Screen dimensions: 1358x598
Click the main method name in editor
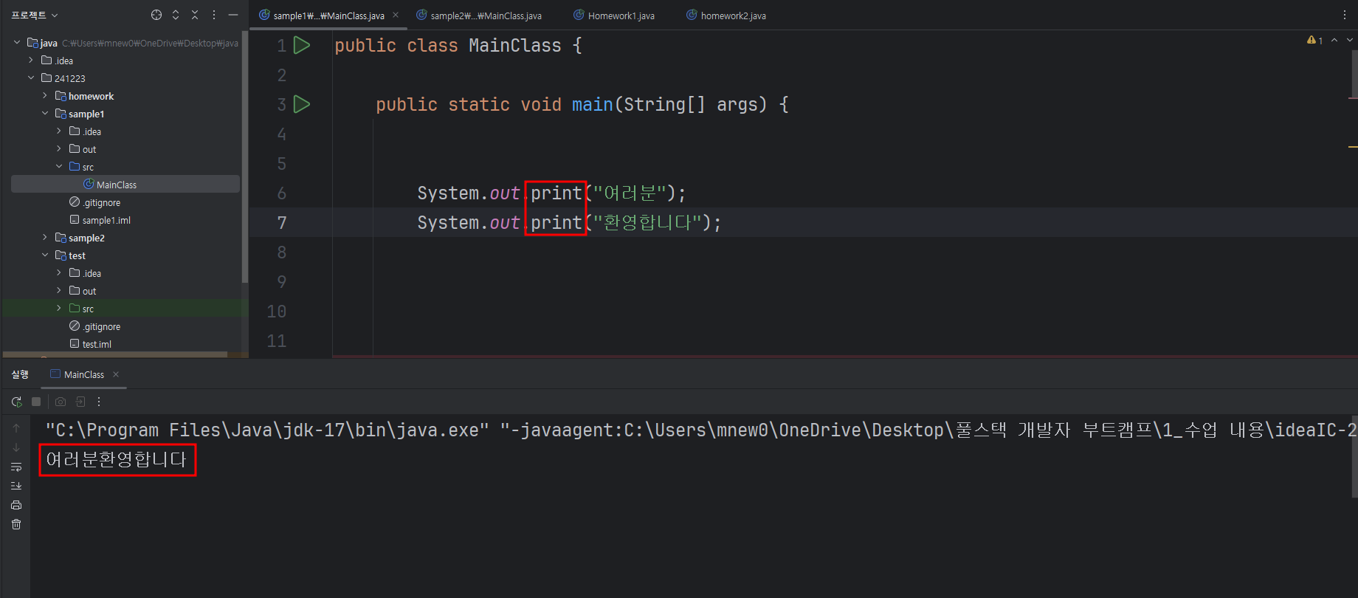(x=592, y=105)
